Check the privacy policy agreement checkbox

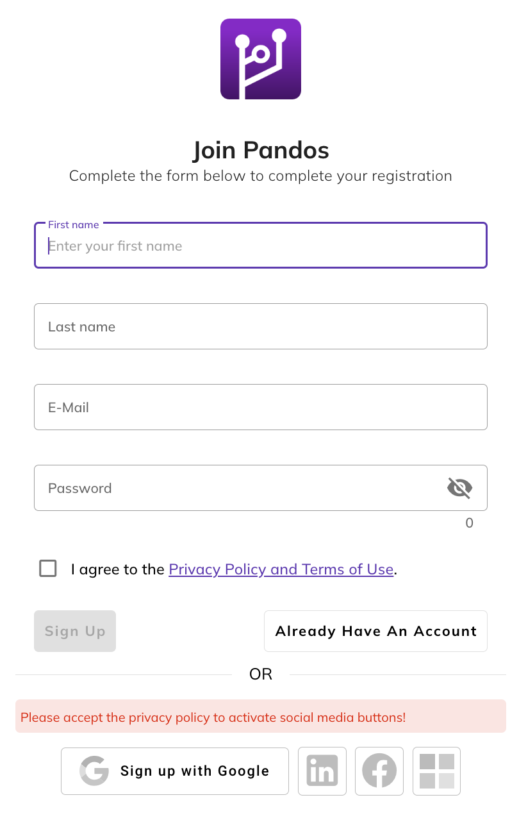click(48, 569)
